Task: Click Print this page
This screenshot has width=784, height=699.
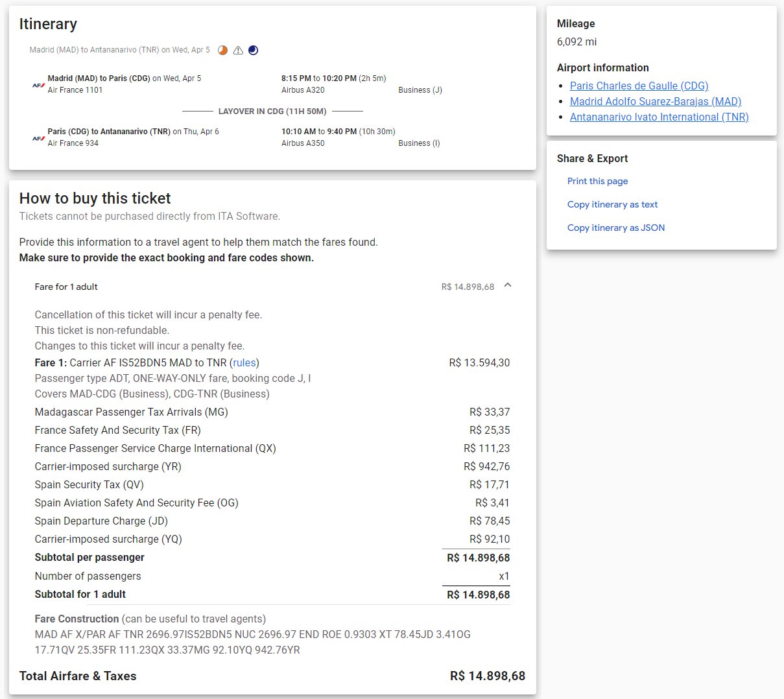Action: [597, 181]
